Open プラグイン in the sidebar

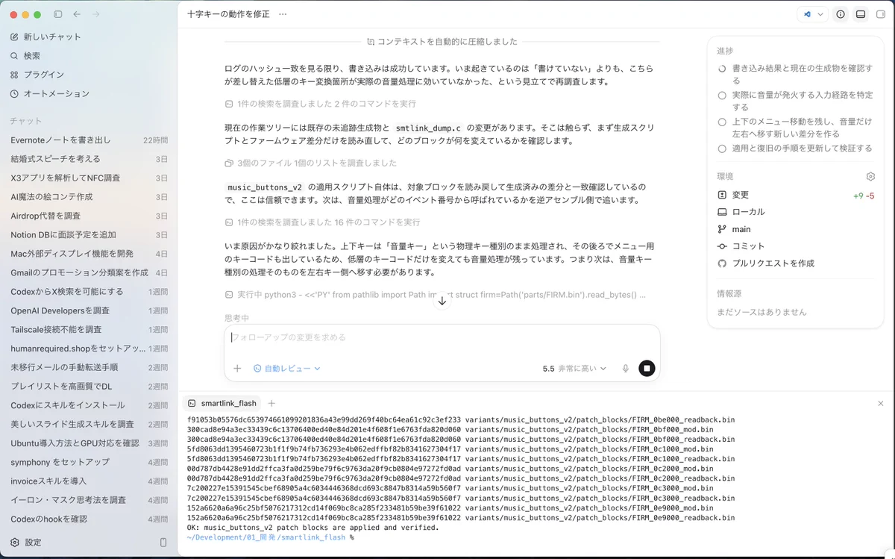[x=89, y=75]
